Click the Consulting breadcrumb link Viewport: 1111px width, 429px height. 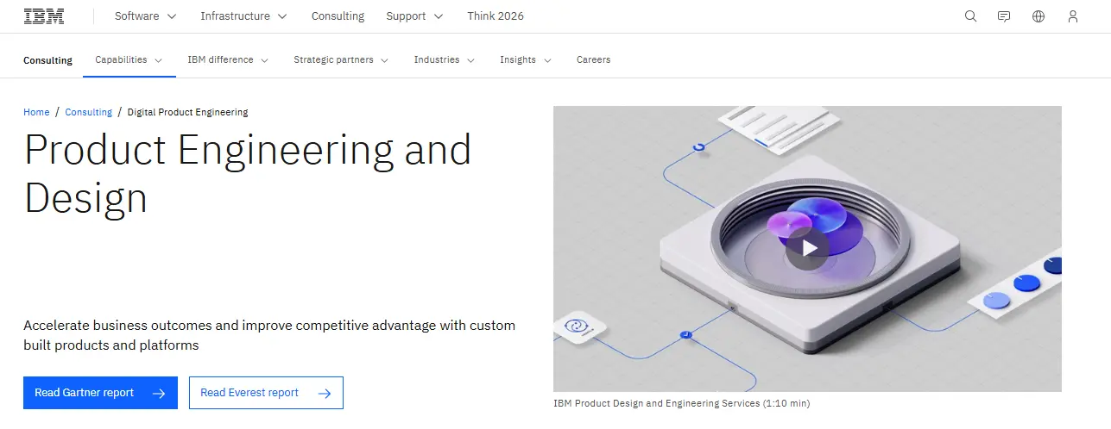pyautogui.click(x=89, y=112)
